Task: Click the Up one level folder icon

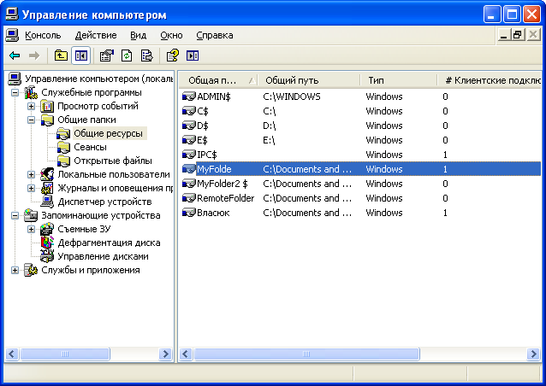Action: click(61, 56)
